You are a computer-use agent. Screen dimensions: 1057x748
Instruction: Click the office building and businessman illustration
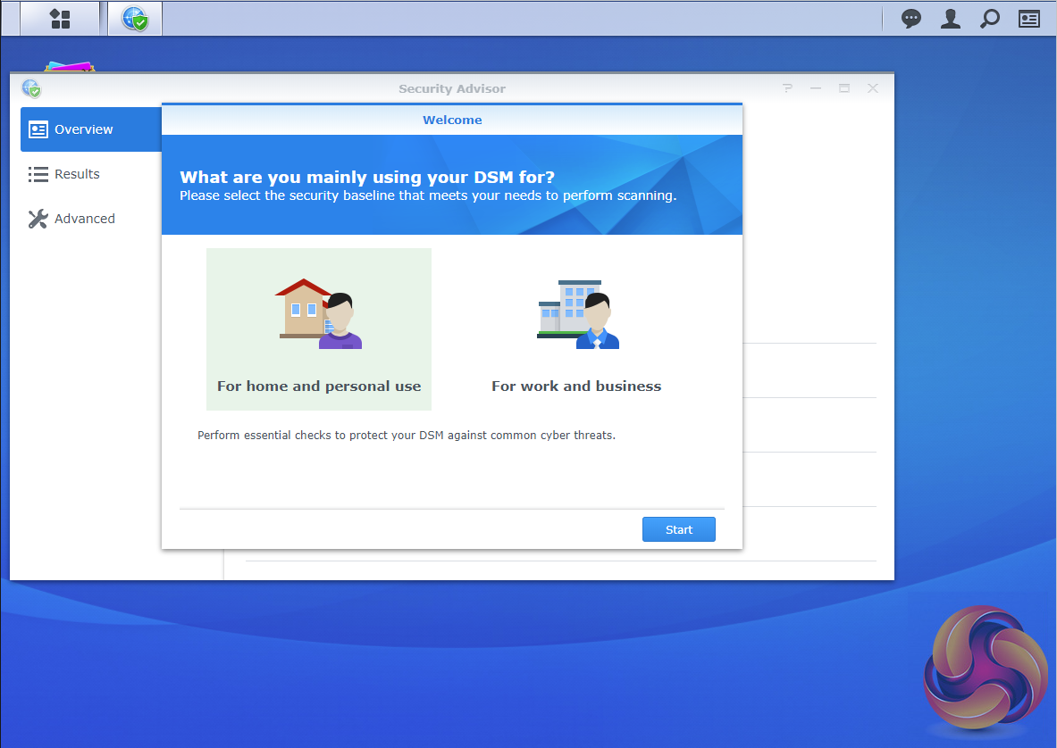(578, 314)
